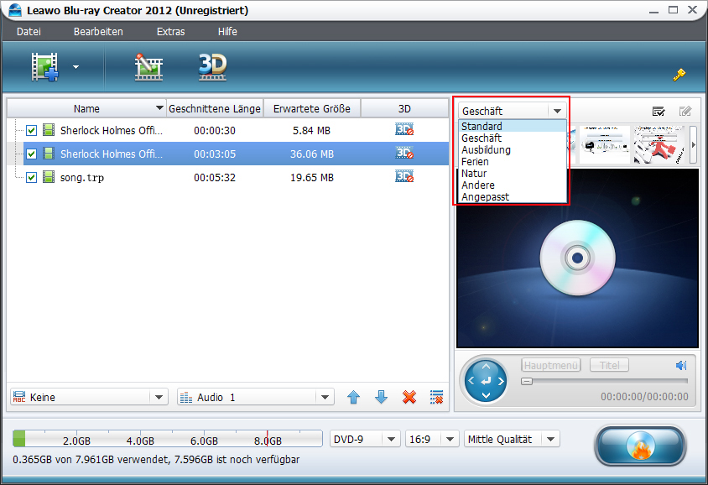Open the video edit tool icon

[148, 67]
